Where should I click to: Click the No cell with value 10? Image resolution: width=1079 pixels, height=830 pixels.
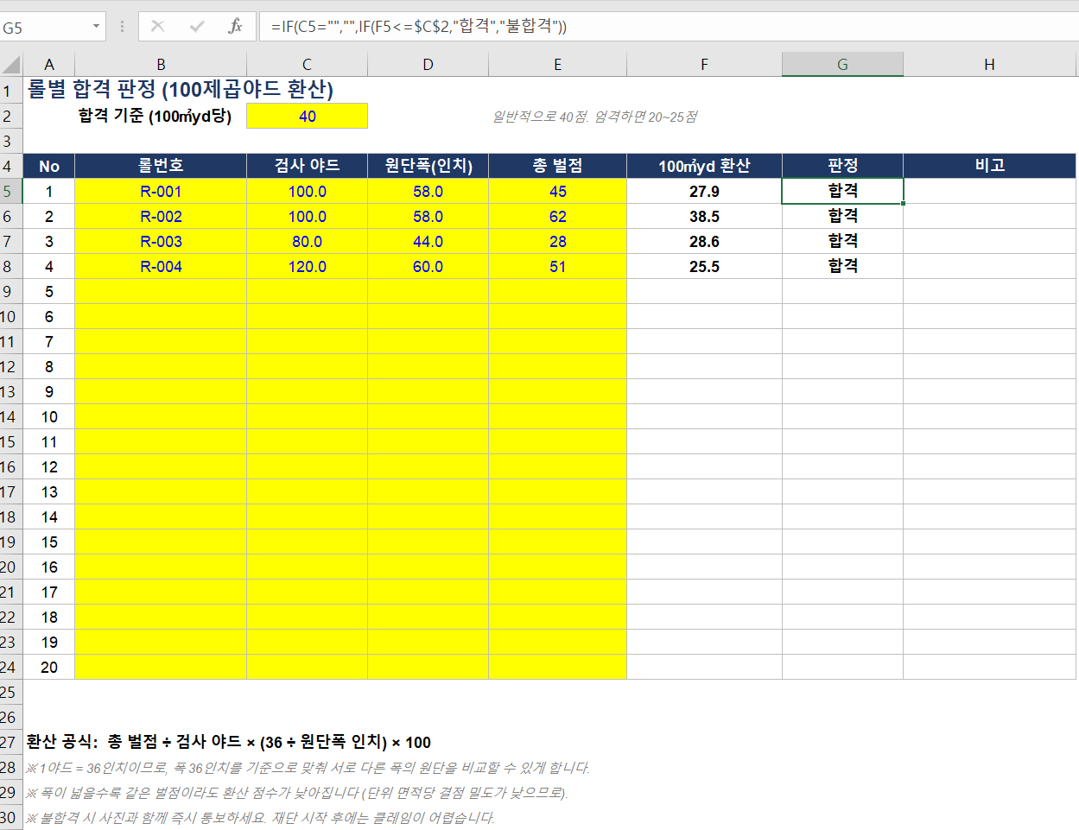49,417
